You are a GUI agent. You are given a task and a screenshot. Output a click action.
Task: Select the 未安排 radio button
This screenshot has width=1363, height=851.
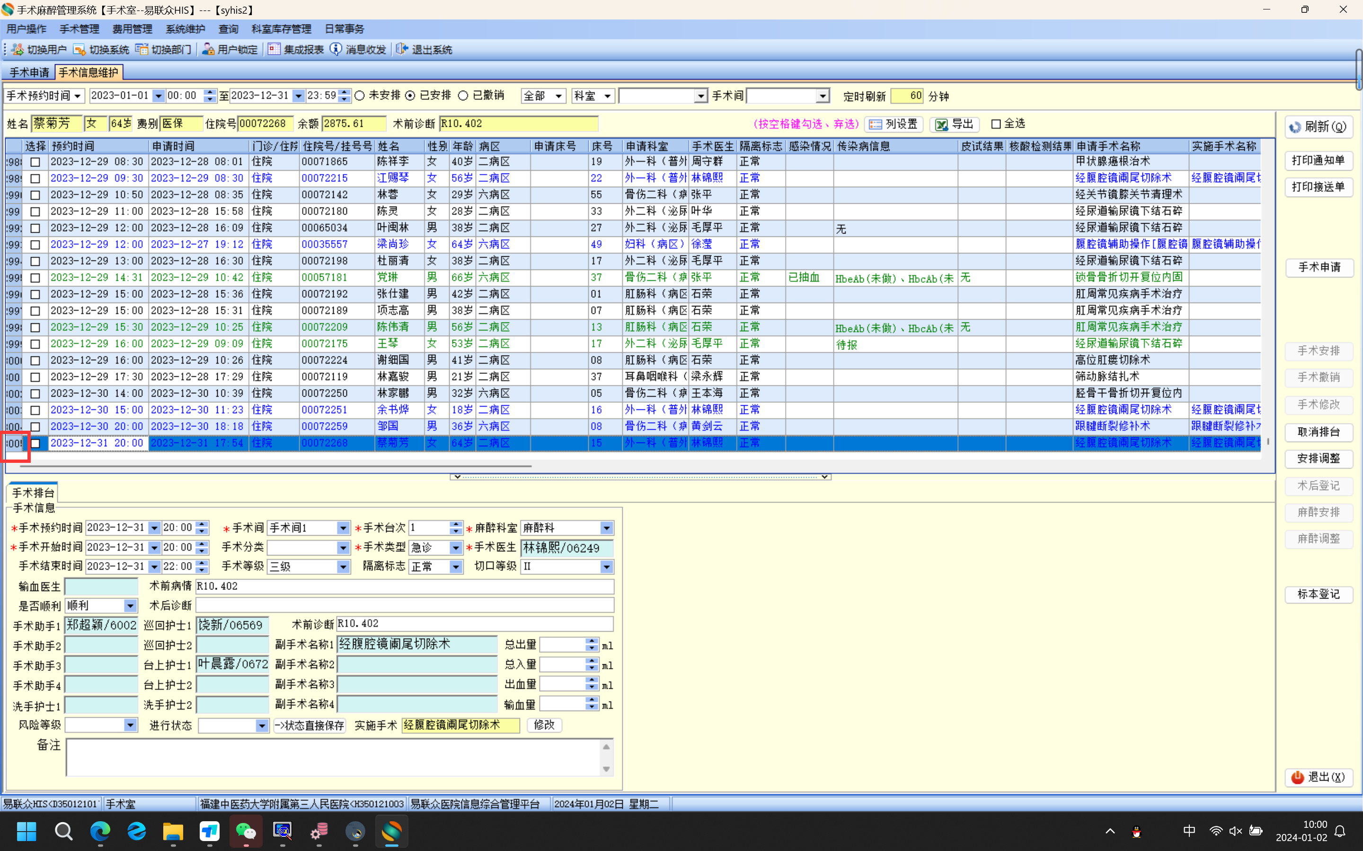tap(360, 96)
